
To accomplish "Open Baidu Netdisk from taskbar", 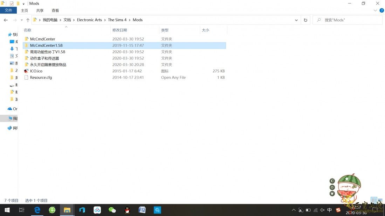I will click(x=97, y=210).
